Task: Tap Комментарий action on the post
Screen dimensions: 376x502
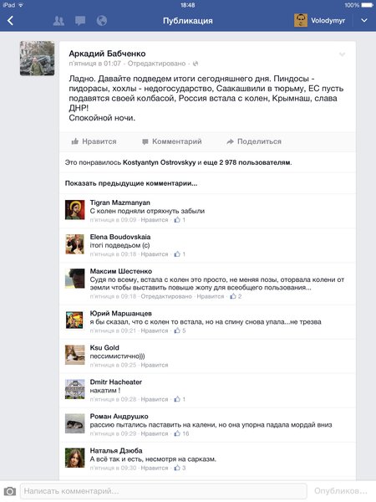Action: pyautogui.click(x=171, y=141)
